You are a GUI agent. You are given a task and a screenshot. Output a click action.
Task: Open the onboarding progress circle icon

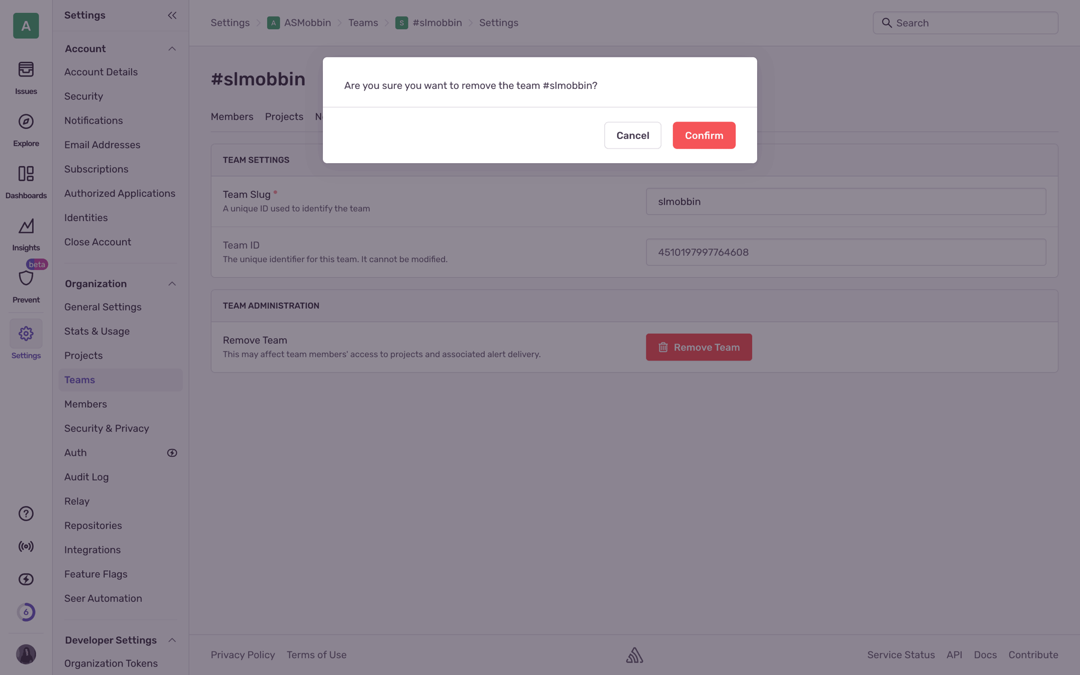point(26,612)
